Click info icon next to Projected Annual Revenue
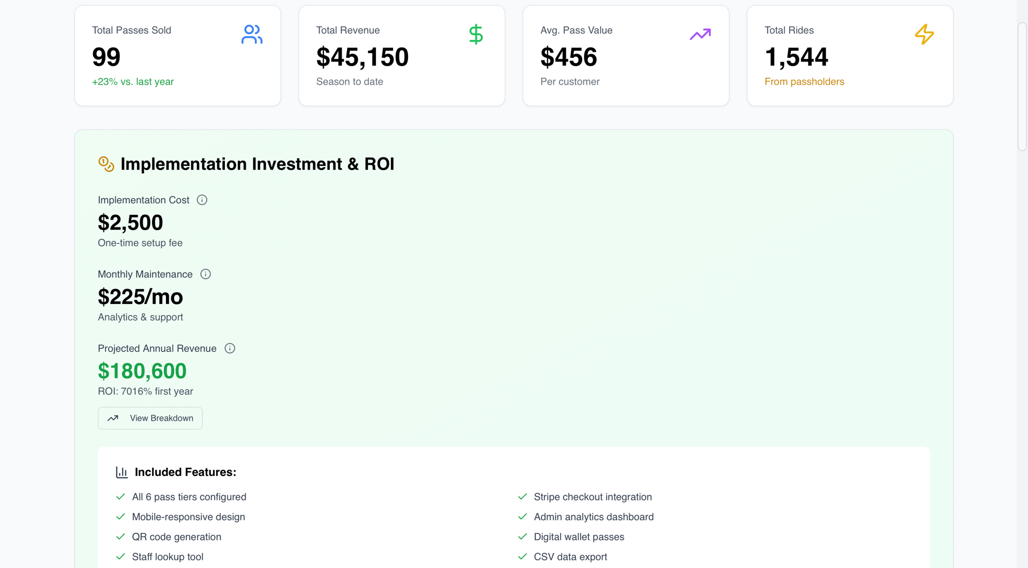1028x568 pixels. coord(230,349)
